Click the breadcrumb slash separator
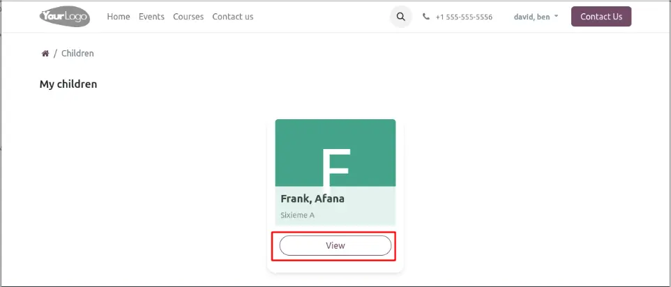Screen dimensions: 671x287 tap(55, 54)
